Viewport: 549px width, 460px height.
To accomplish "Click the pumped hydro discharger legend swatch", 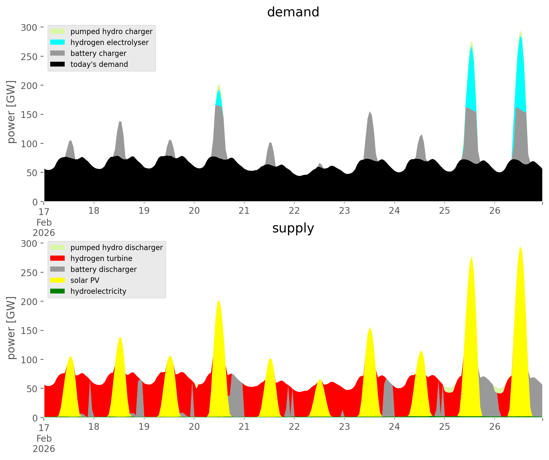I will [58, 248].
